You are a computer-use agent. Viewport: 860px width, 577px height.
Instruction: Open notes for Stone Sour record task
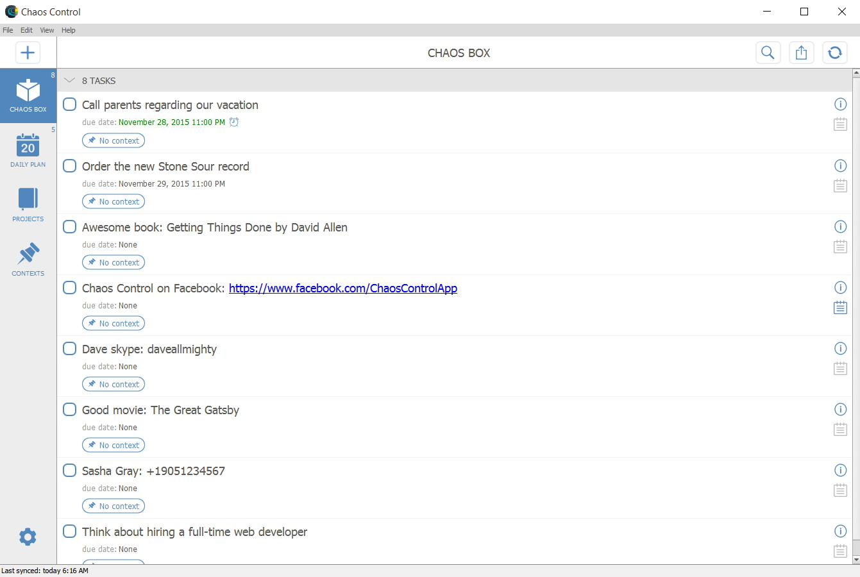[840, 186]
